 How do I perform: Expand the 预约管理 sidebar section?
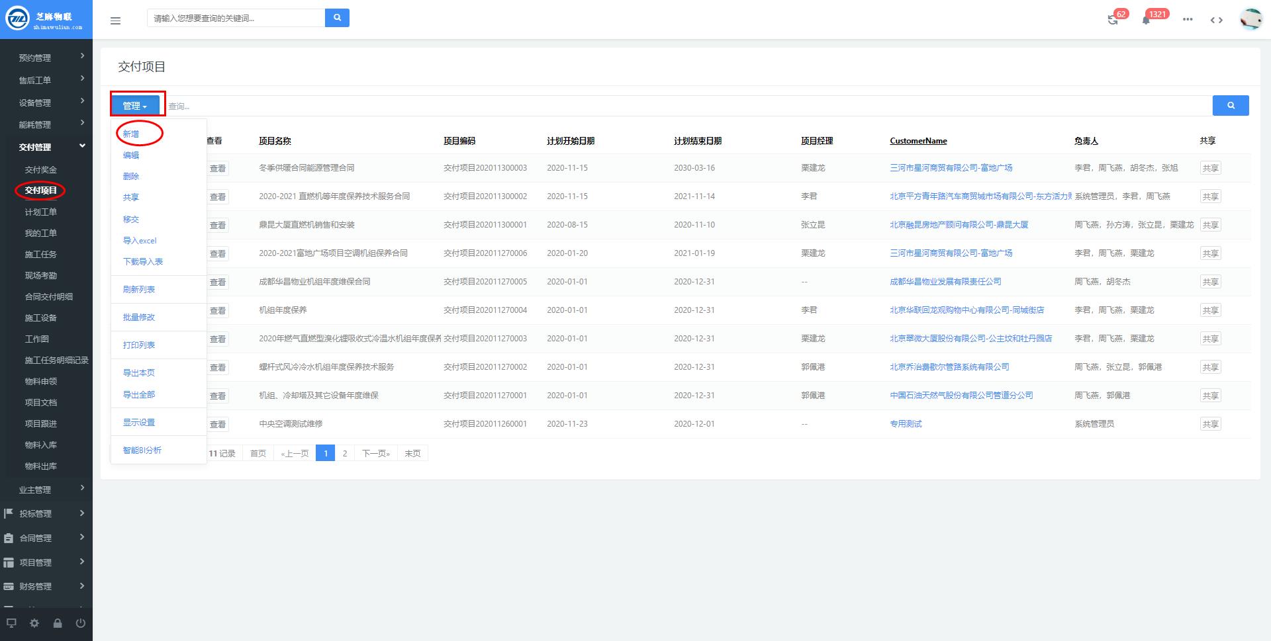(x=46, y=58)
